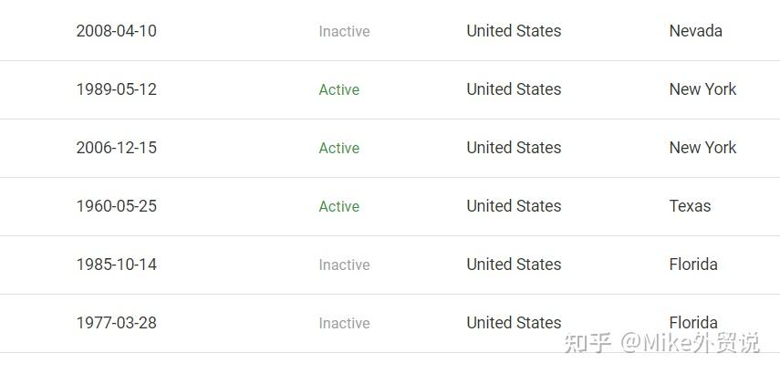Click Florida in the 1985-10-14 row

point(693,265)
